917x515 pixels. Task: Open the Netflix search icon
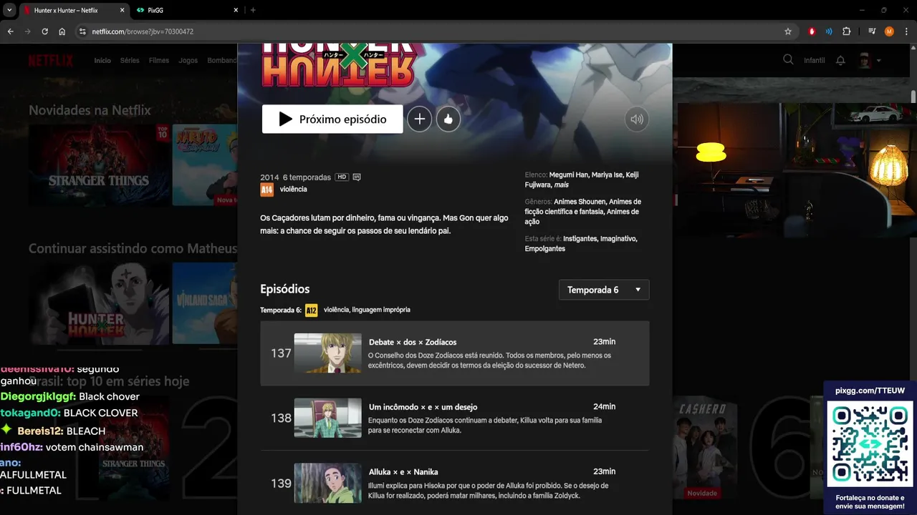[788, 60]
